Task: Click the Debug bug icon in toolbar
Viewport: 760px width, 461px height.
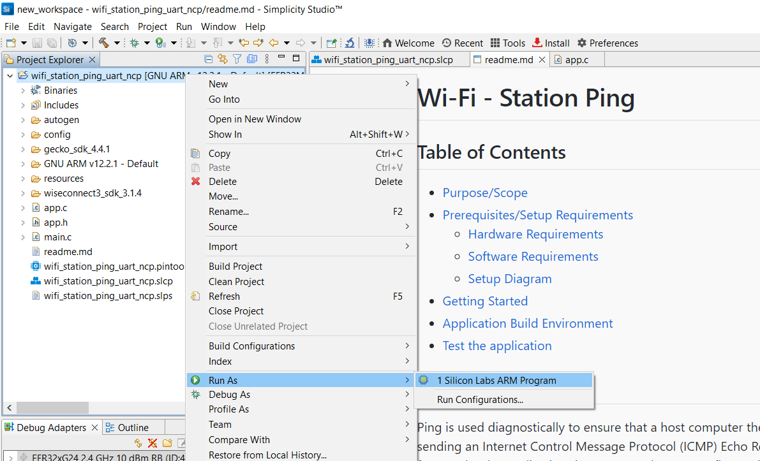Action: pyautogui.click(x=134, y=43)
